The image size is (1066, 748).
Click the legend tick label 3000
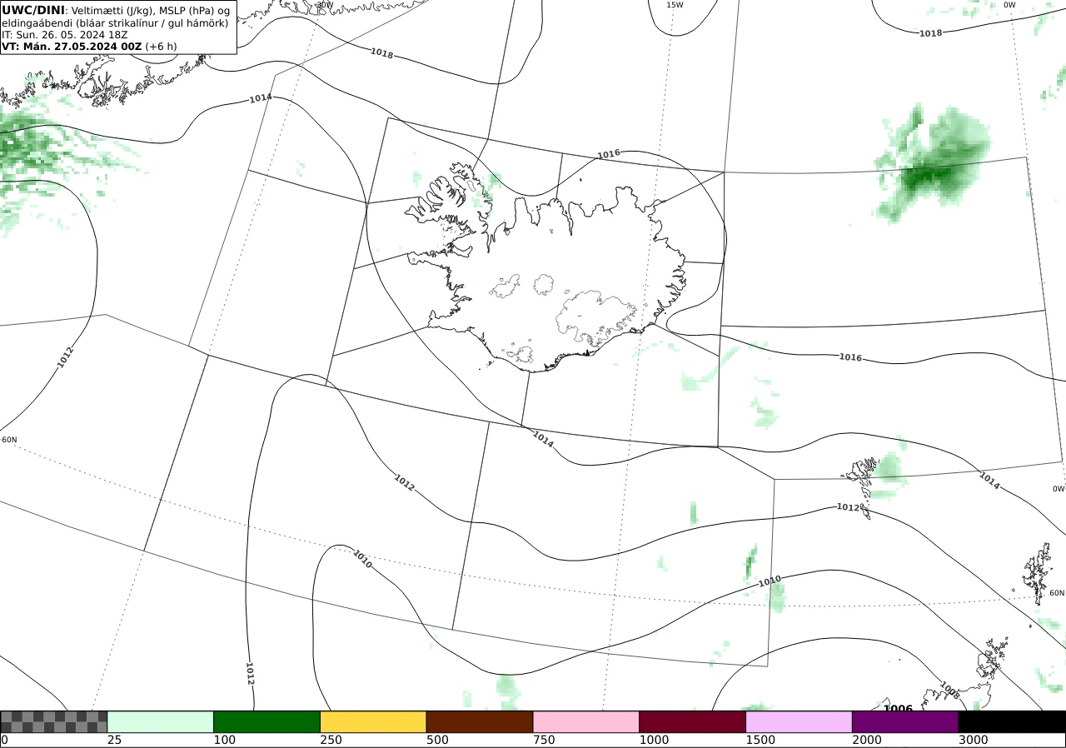point(974,740)
